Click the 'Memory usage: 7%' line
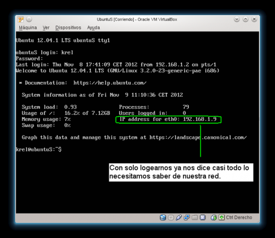275x238 pixels. click(x=46, y=120)
